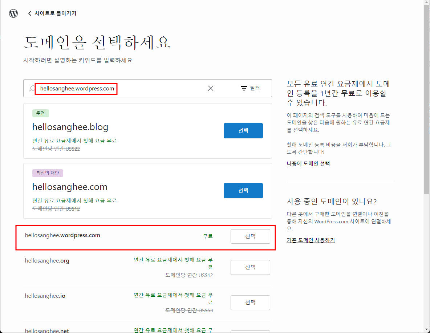This screenshot has height=333, width=430.
Task: Click hellosanghee.wordpress.com row text
Action: [62, 235]
